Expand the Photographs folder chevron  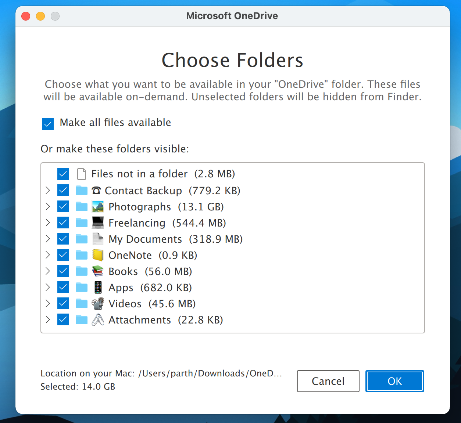pos(47,206)
